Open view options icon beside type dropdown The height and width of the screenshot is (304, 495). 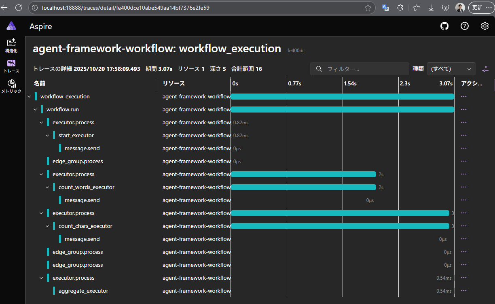click(x=485, y=69)
